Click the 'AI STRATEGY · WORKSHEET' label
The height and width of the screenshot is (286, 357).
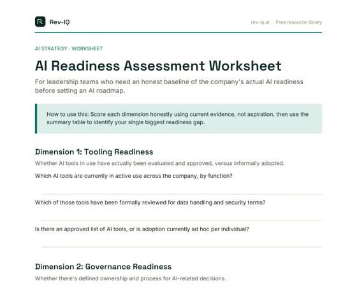click(x=69, y=48)
